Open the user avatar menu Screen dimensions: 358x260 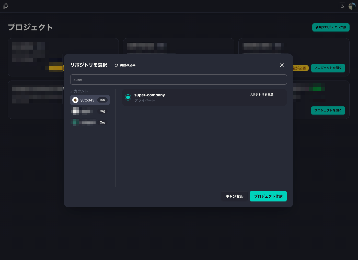pyautogui.click(x=352, y=6)
